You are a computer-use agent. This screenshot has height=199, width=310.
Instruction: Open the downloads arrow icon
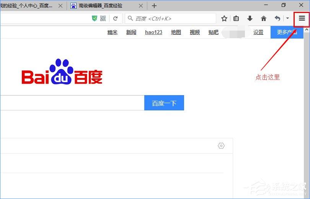(250, 19)
